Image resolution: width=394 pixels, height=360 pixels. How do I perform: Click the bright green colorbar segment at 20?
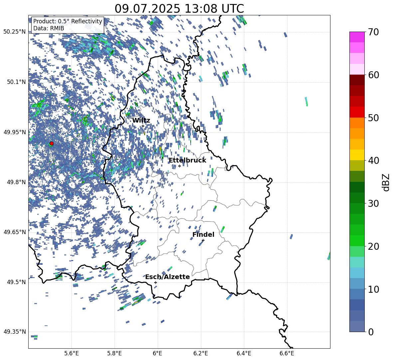click(357, 240)
